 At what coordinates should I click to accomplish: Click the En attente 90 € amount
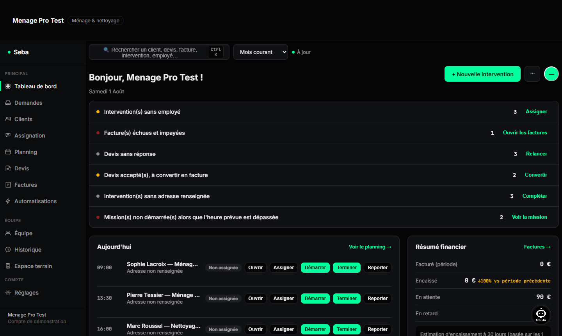[543, 297]
